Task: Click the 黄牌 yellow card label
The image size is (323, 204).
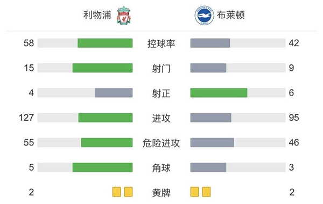Action: click(161, 193)
